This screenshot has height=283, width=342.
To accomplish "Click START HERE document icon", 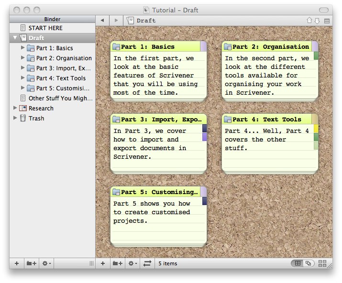I will (x=23, y=28).
